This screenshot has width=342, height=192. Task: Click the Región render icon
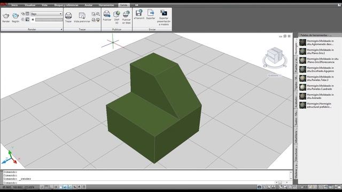click(15, 16)
